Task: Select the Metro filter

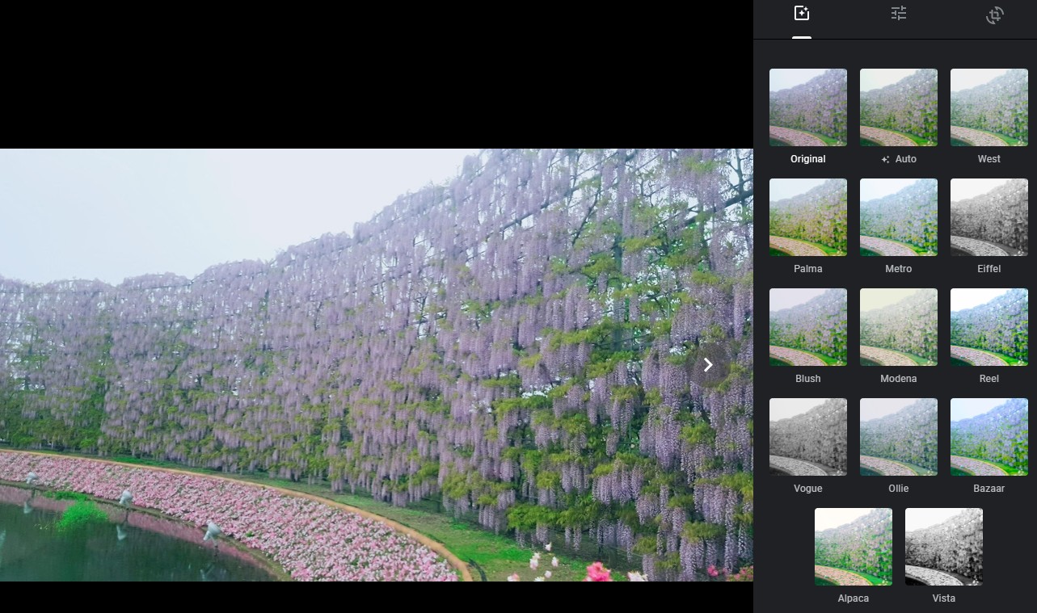Action: (x=898, y=217)
